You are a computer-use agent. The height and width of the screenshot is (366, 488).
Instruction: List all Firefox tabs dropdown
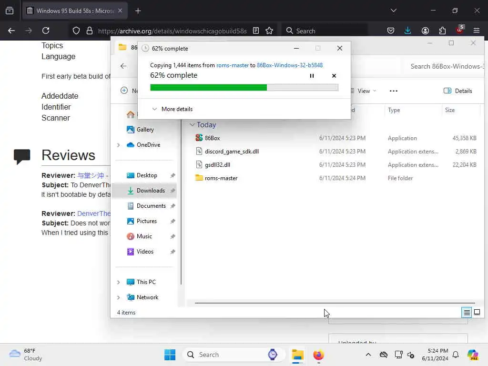[x=393, y=10]
